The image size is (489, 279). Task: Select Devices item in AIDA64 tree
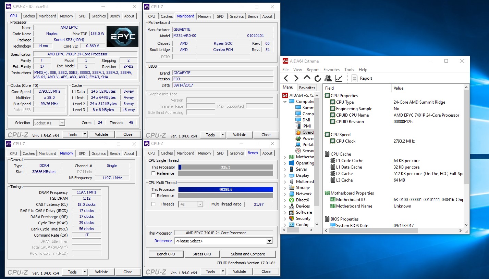pos(299,206)
